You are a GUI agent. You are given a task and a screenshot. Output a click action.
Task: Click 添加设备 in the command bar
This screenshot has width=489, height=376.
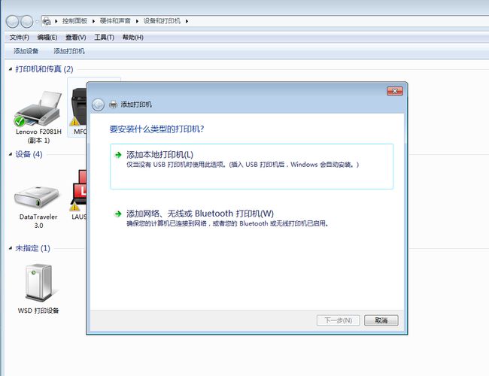pos(26,51)
